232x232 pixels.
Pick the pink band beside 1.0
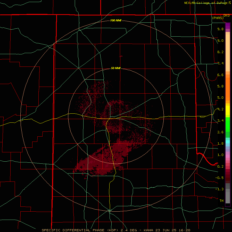(228, 156)
